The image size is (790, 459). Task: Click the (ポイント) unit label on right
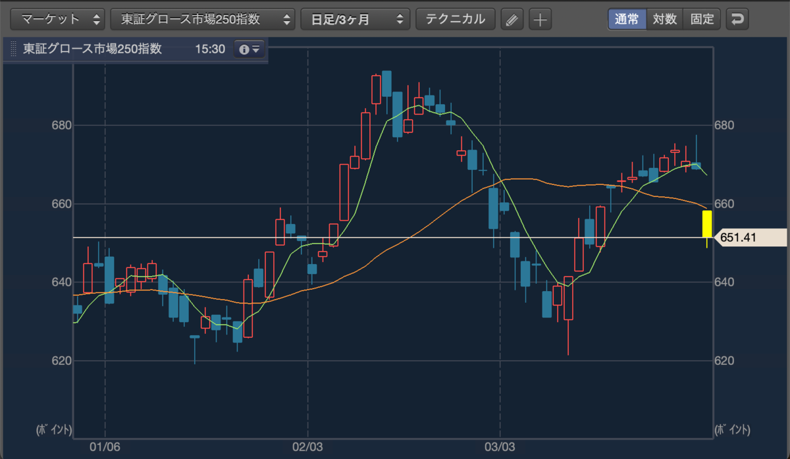pyautogui.click(x=732, y=429)
